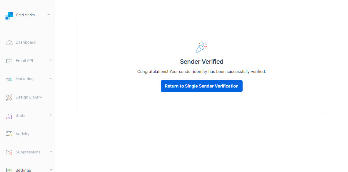The width and height of the screenshot is (348, 172).
Task: Click the Suppressions blocked envelope icon
Action: click(x=9, y=152)
